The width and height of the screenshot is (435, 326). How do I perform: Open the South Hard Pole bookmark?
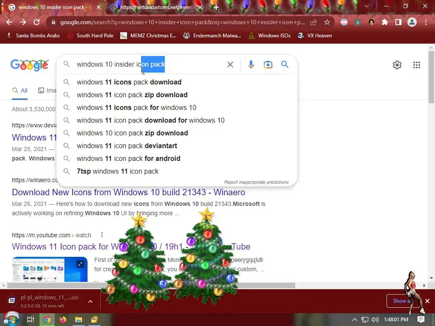point(90,36)
